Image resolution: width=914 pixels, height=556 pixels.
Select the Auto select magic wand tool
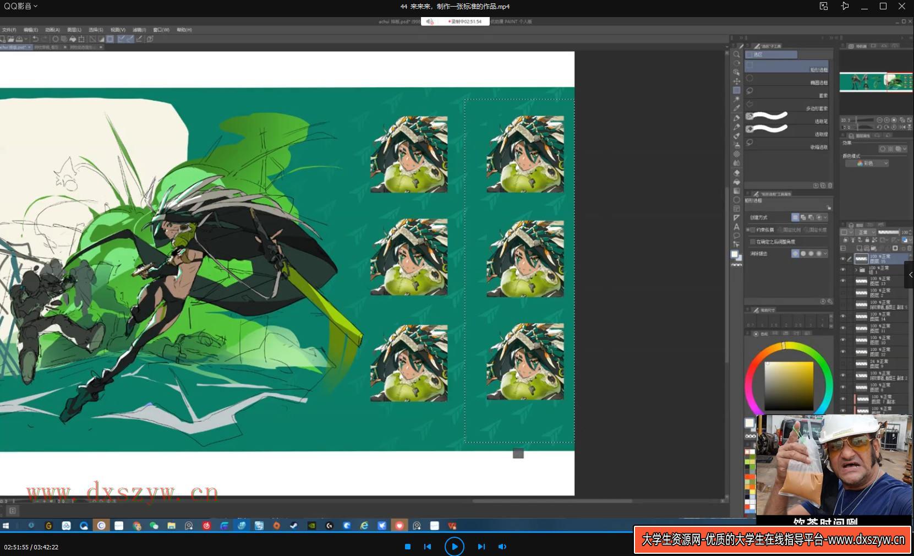736,99
